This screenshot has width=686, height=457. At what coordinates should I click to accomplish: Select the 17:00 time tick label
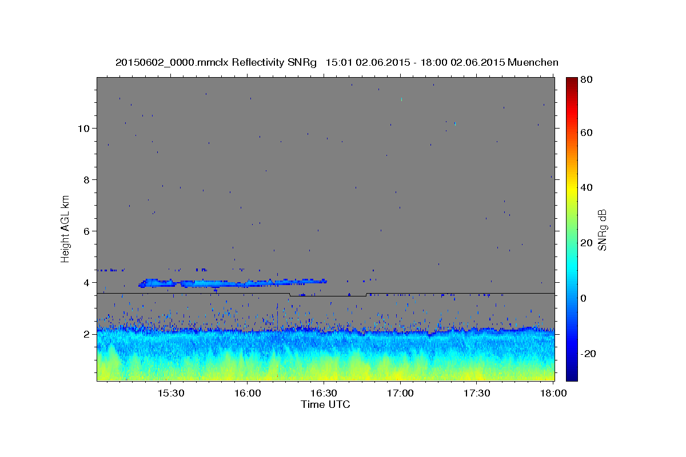(400, 393)
